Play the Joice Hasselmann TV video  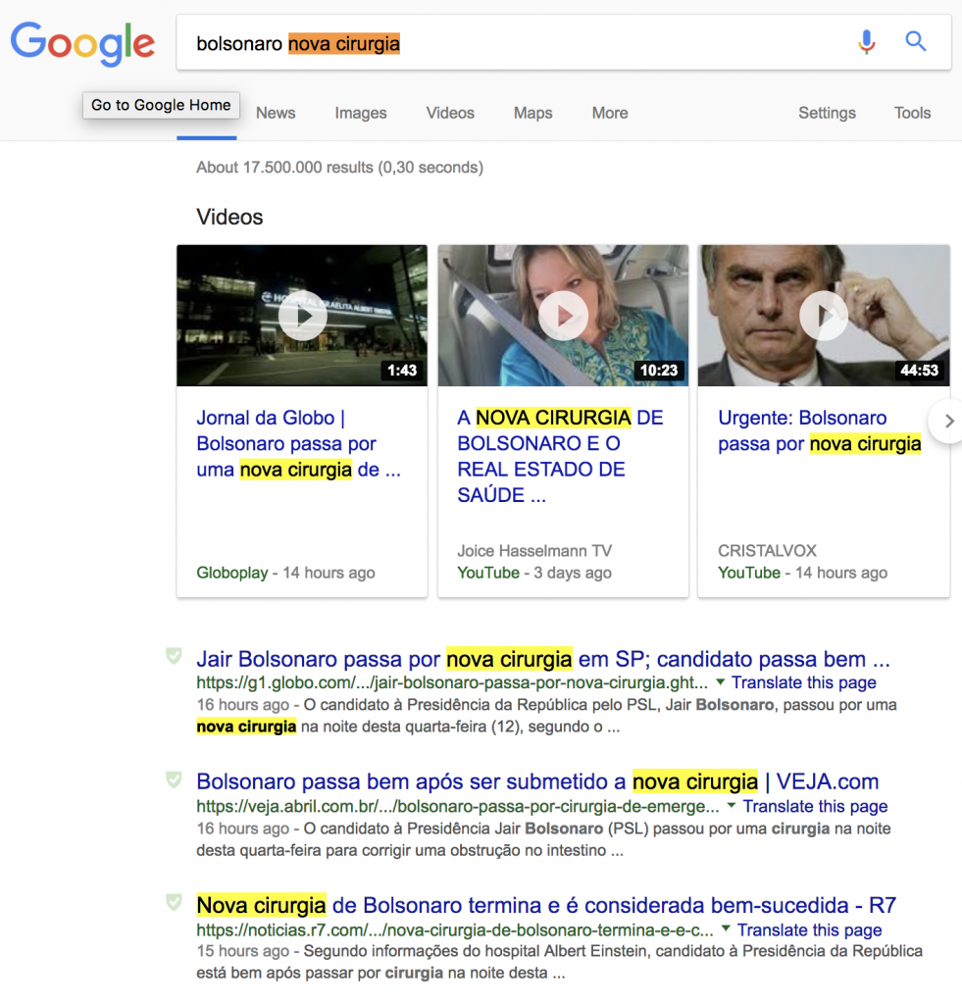[563, 316]
